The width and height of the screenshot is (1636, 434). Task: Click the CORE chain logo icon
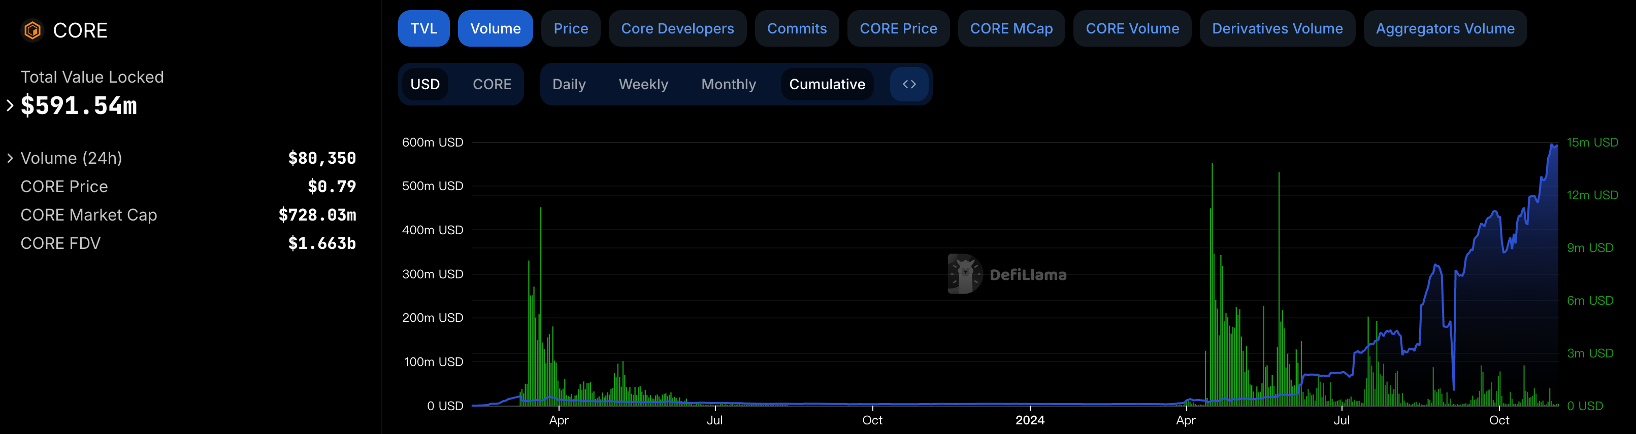tap(32, 30)
